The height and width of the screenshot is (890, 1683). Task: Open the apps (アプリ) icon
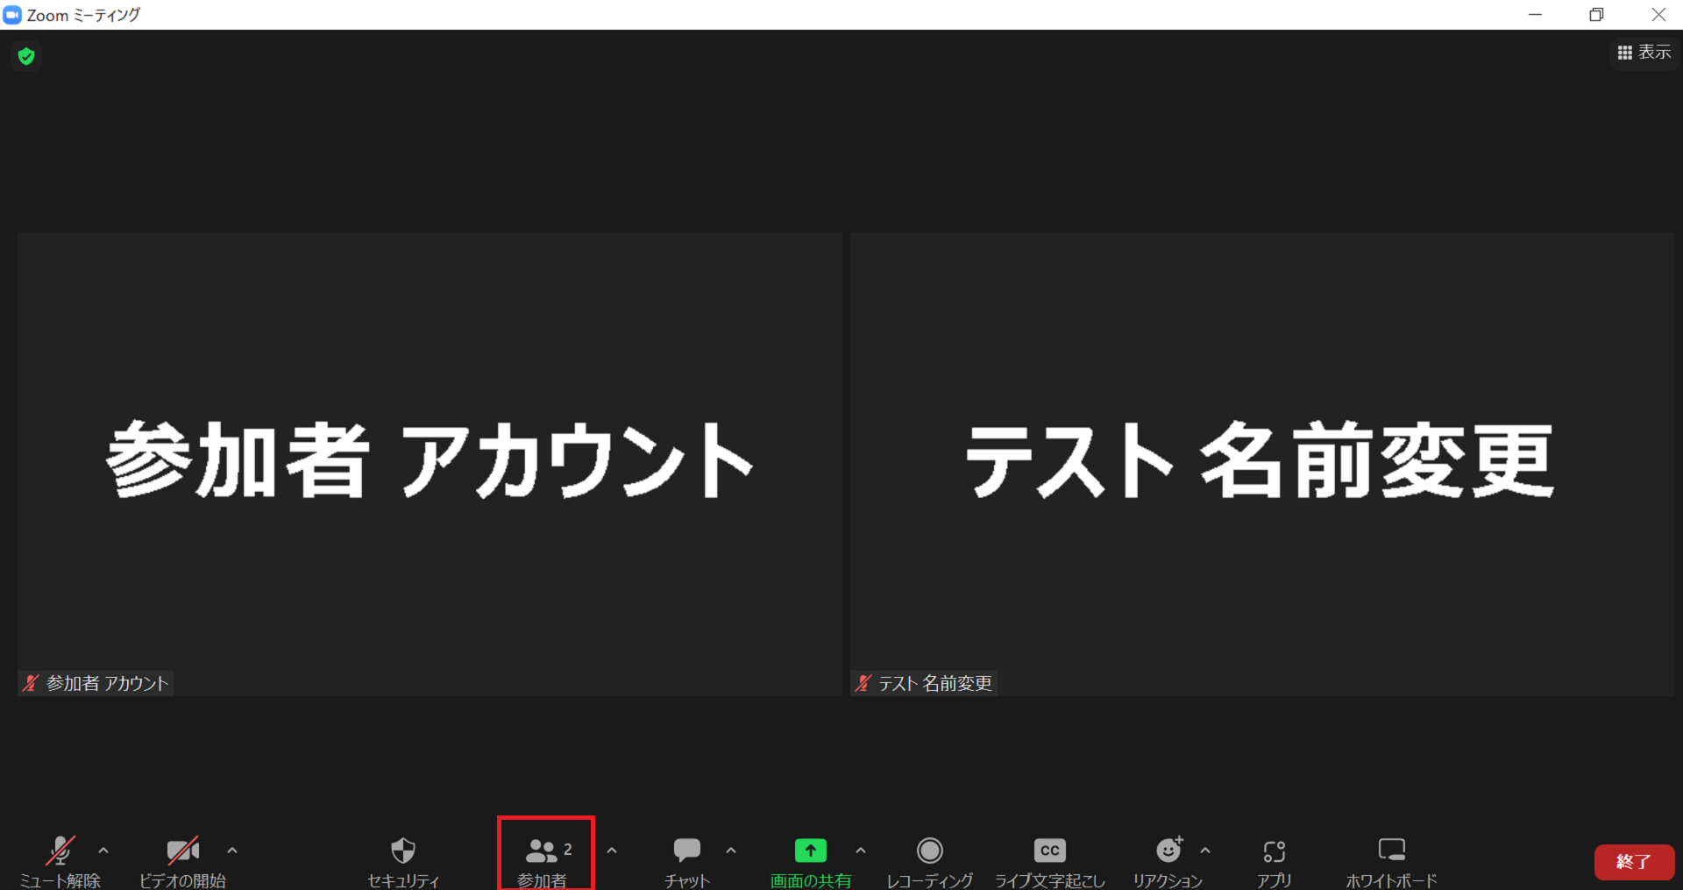pos(1274,851)
